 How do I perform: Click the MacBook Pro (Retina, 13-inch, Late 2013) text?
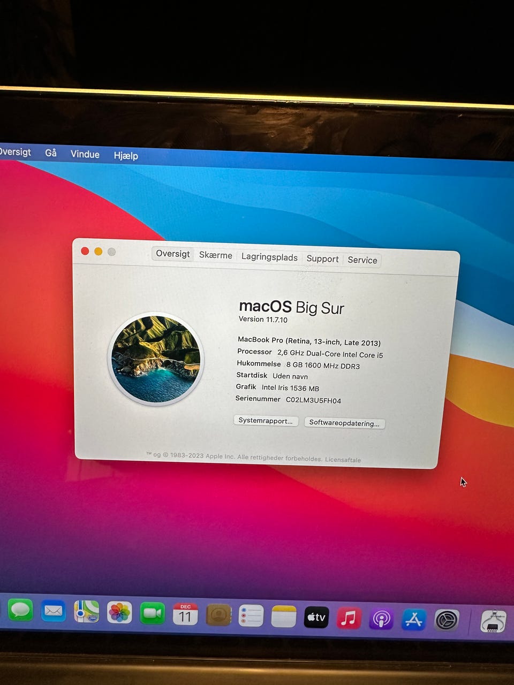coord(309,341)
